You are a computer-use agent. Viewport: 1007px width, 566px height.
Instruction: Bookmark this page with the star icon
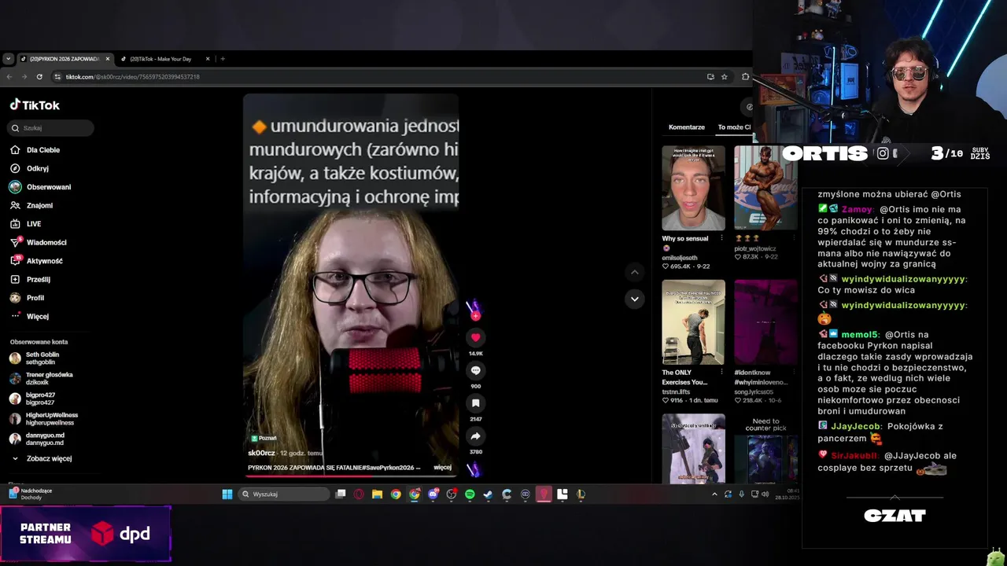[724, 77]
